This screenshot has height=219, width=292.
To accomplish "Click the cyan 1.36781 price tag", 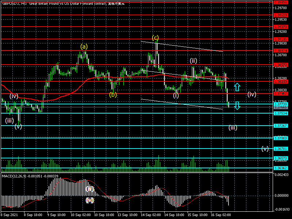I will 281,149.
